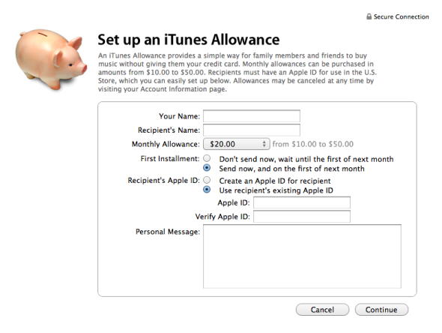
Task: Open the Monthly Allowance $20.00 dropdown
Action: [x=236, y=144]
